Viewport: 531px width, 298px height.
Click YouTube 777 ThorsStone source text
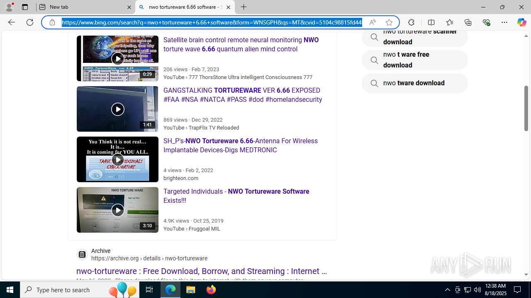(238, 77)
